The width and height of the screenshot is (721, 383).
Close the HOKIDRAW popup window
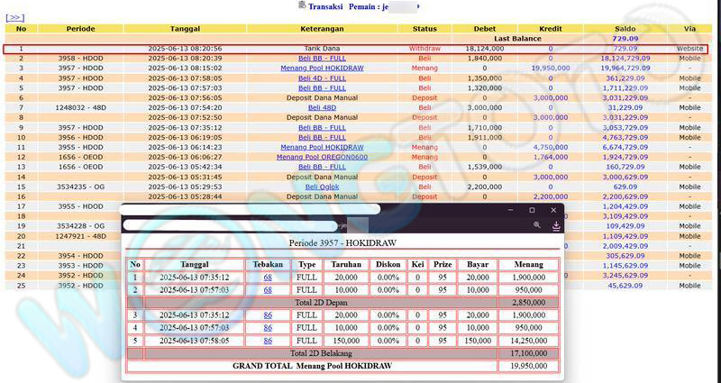(x=555, y=210)
